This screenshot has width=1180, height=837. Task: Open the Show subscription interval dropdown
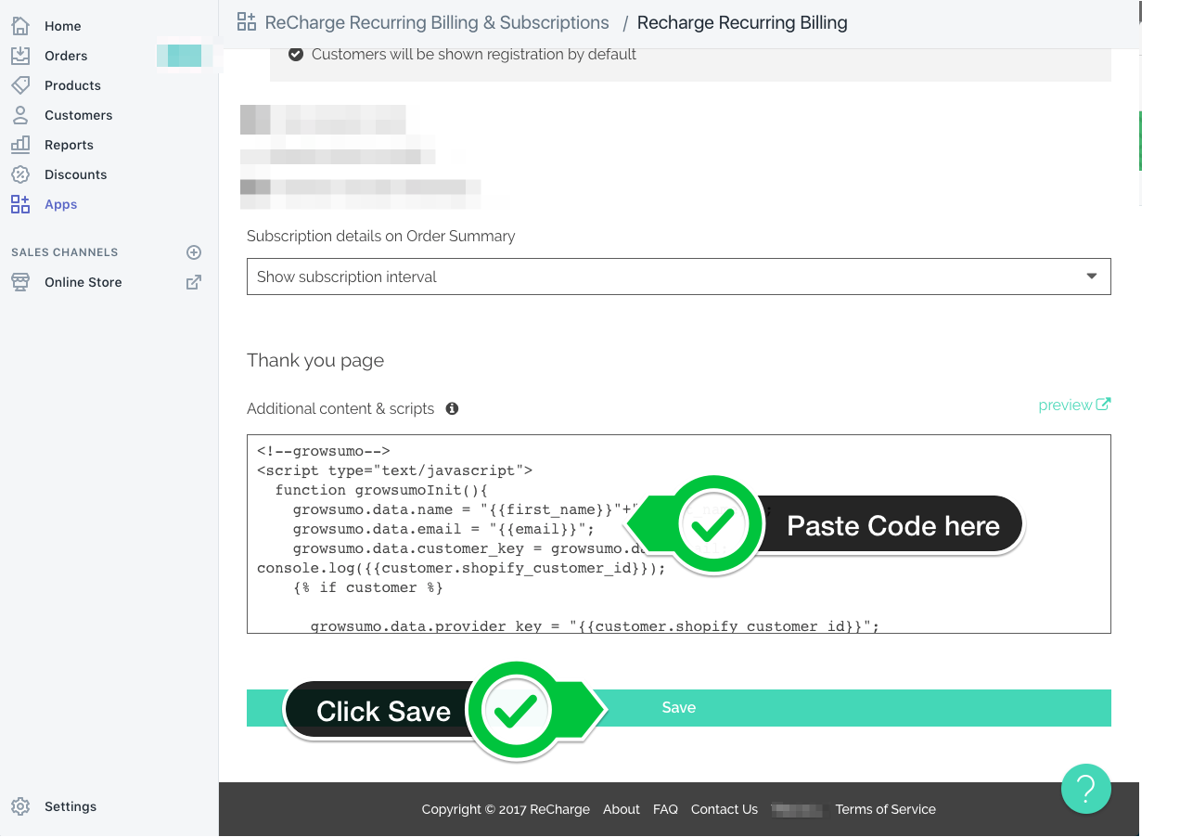pos(678,277)
